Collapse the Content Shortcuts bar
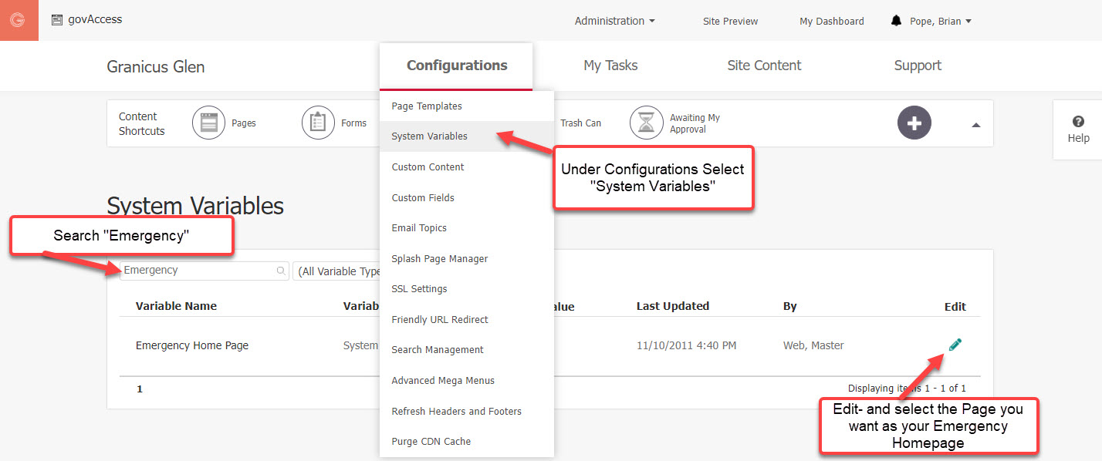 coord(975,124)
